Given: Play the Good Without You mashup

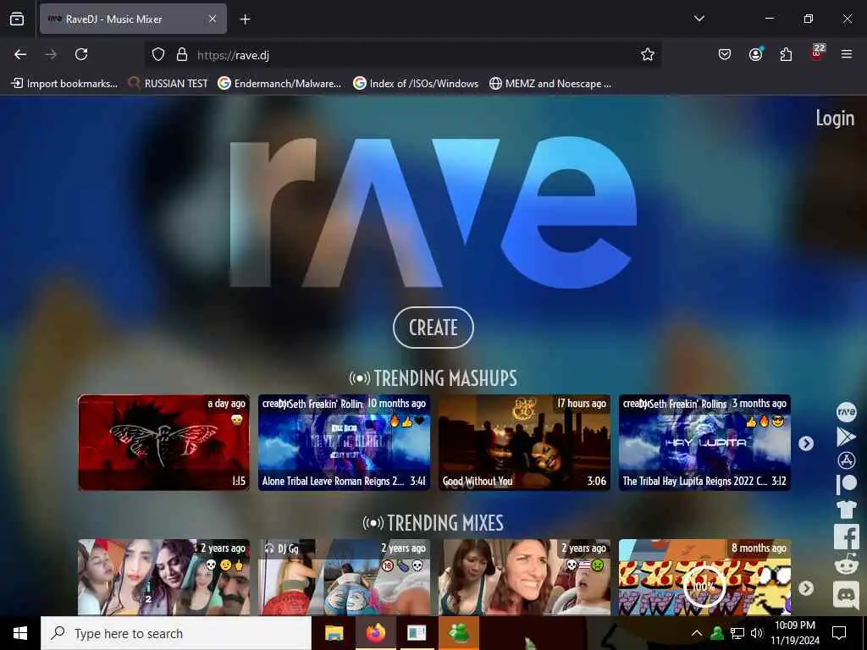Looking at the screenshot, I should point(524,442).
